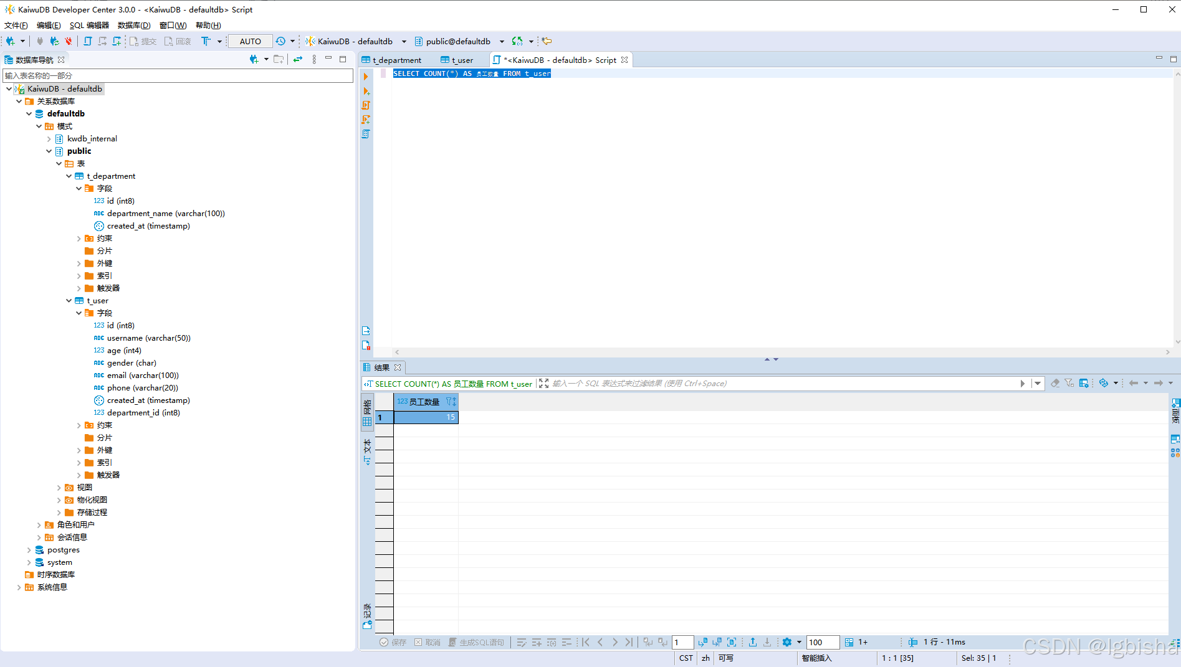Open the 帮助(H) menu
This screenshot has width=1181, height=667.
coord(208,26)
